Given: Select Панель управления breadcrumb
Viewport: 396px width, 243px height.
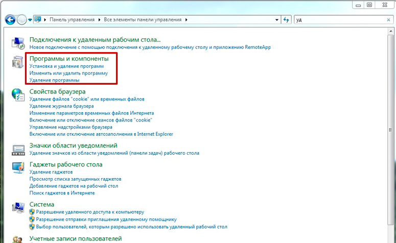Looking at the screenshot, I should [x=72, y=20].
